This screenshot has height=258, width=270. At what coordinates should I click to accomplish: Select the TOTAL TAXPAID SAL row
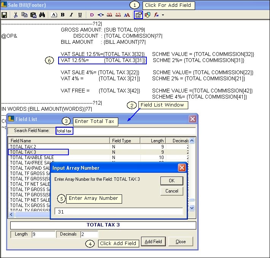coord(30,168)
